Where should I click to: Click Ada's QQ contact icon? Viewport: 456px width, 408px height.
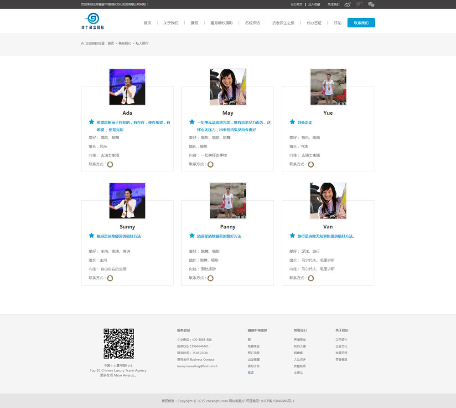[110, 164]
